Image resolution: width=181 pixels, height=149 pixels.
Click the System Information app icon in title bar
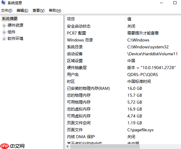pos(3,3)
